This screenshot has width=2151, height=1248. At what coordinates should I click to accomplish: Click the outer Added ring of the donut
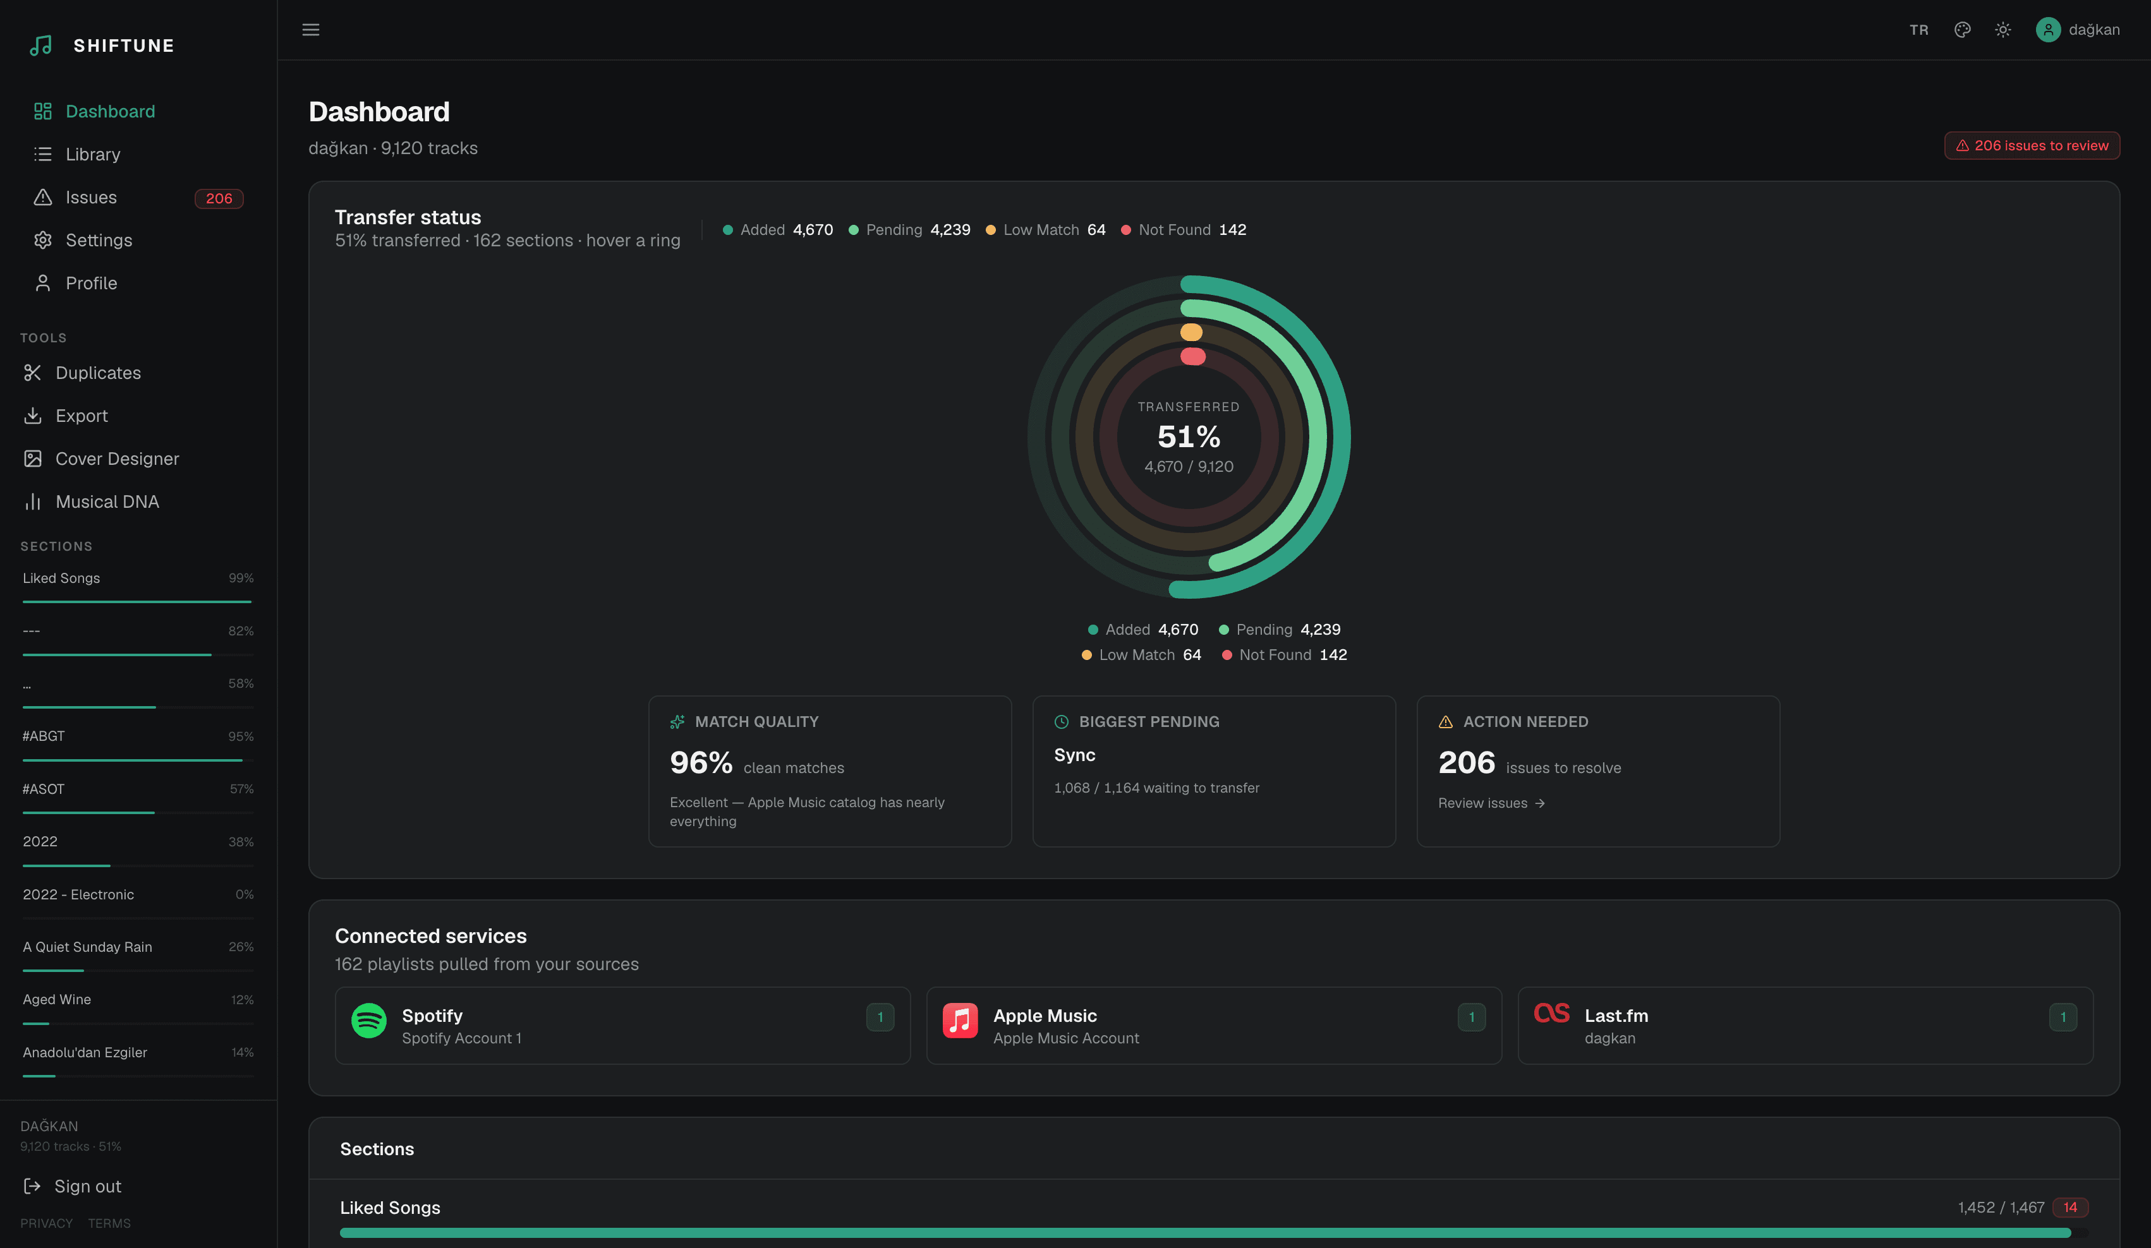pyautogui.click(x=1341, y=437)
